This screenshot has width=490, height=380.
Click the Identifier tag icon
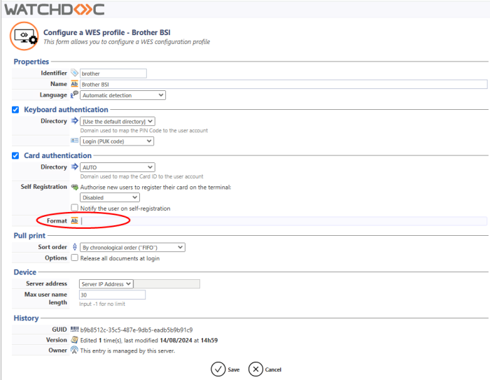[75, 73]
